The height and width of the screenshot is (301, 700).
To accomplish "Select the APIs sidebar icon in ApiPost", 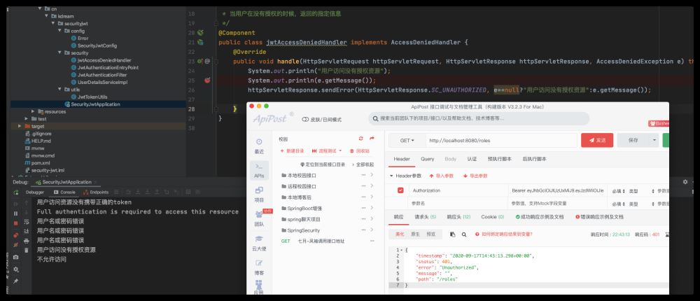I will click(259, 171).
